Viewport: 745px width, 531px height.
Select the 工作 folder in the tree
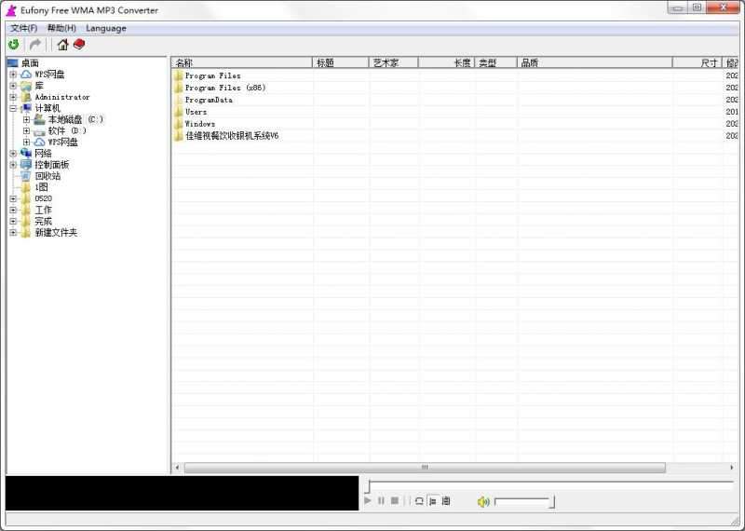pyautogui.click(x=43, y=210)
